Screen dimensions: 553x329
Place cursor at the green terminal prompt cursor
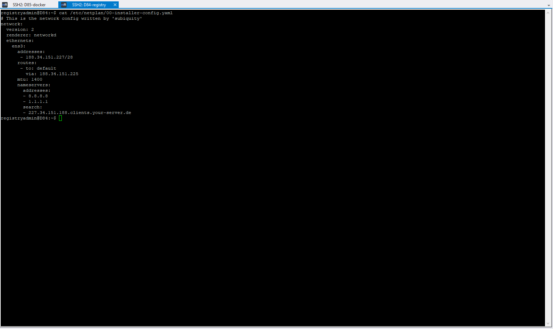(x=60, y=118)
